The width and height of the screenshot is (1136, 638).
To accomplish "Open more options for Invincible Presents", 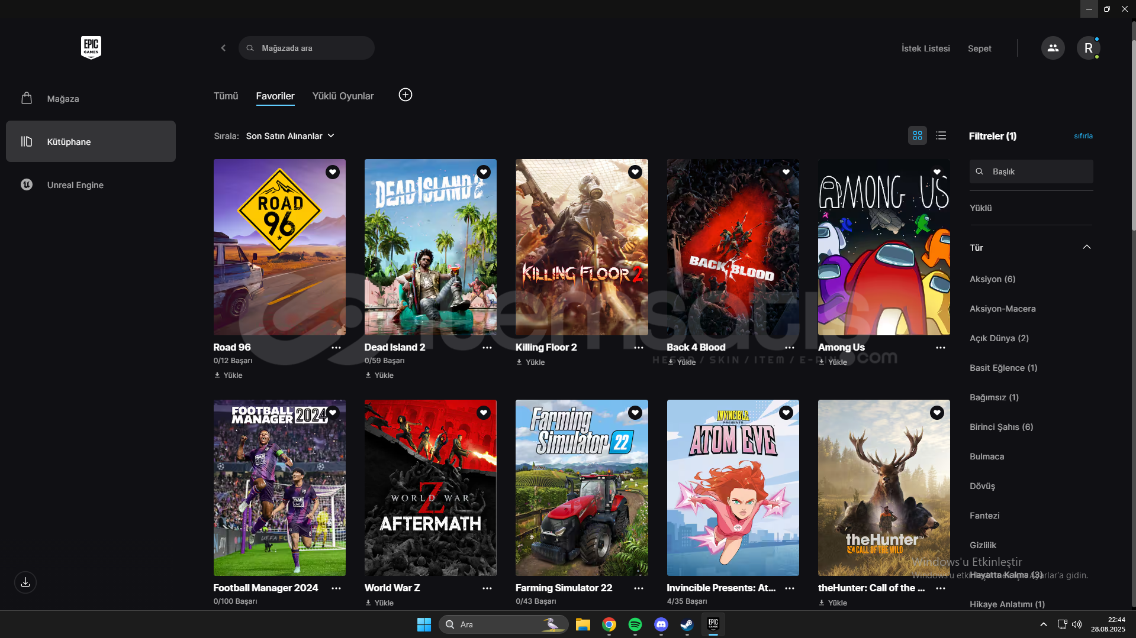I will pos(790,588).
